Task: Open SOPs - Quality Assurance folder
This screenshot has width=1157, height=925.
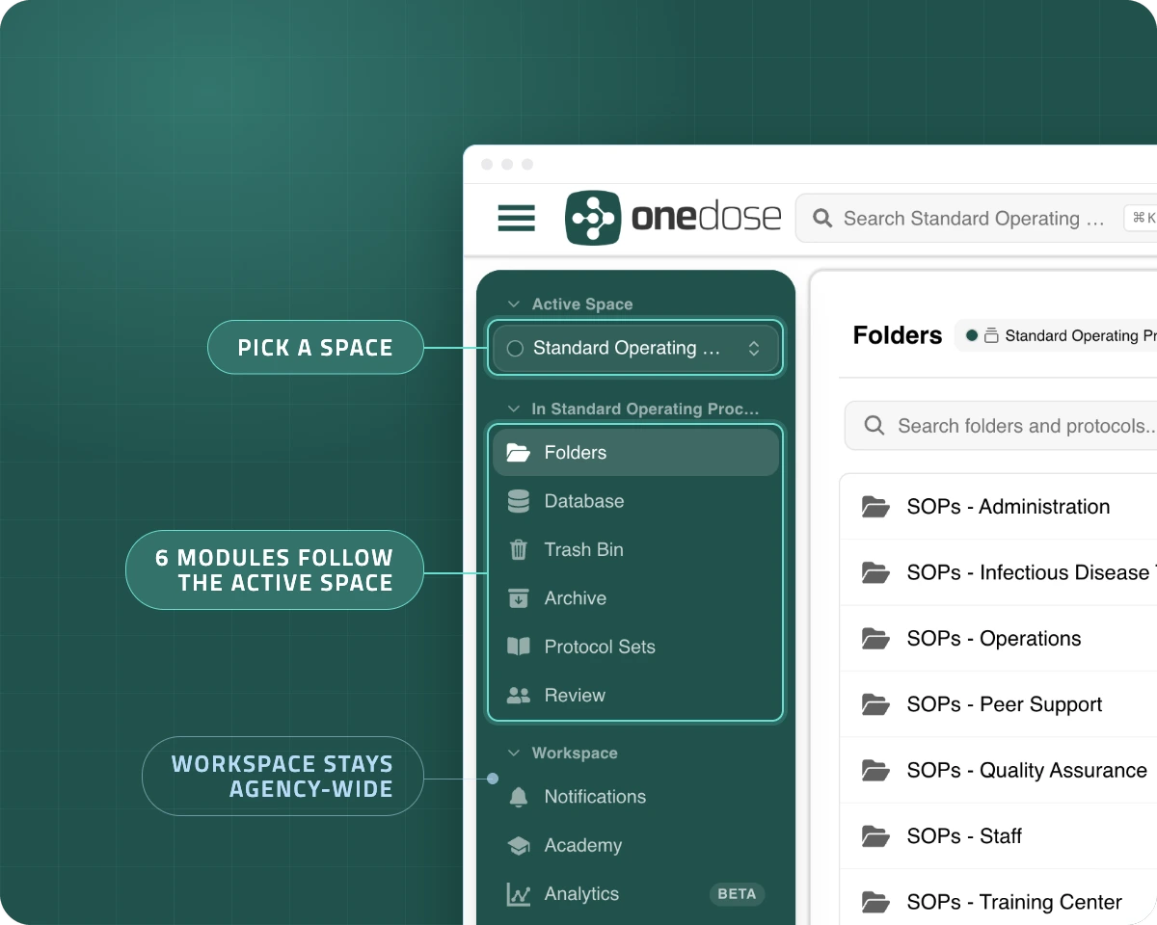Action: tap(999, 770)
